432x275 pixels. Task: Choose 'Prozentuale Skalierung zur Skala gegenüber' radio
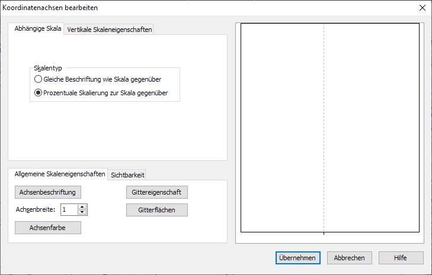39,93
